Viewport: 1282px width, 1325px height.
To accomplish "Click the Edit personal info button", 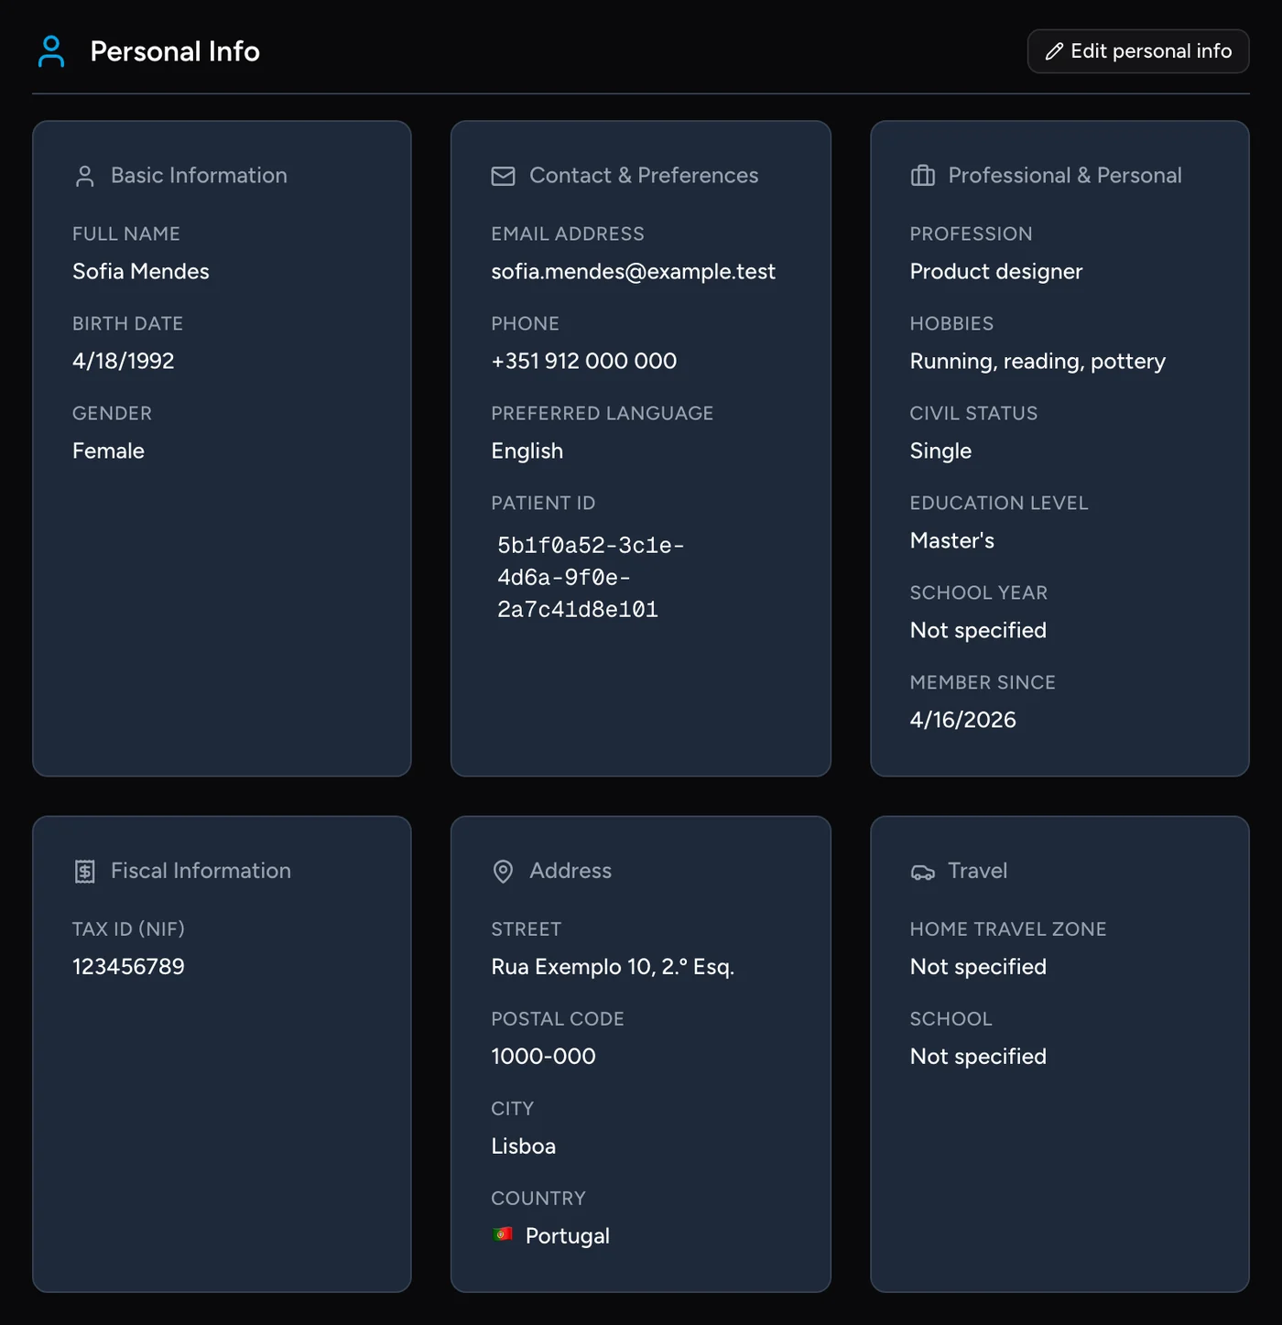I will coord(1137,51).
